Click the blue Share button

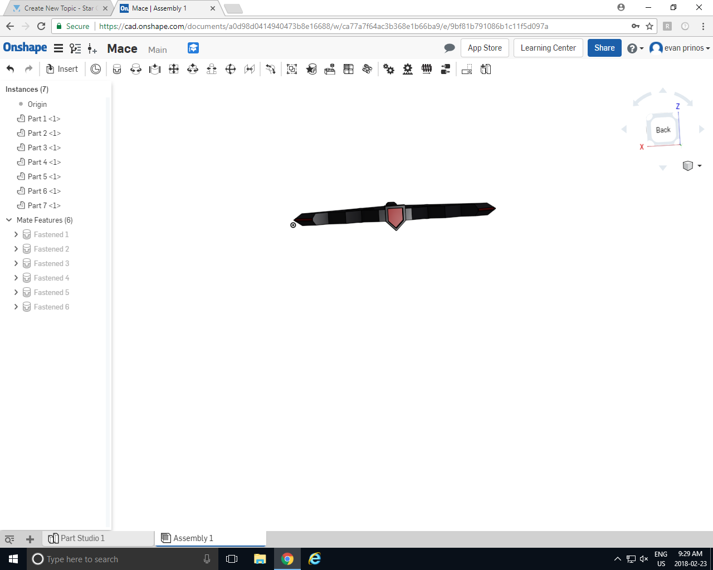click(604, 48)
